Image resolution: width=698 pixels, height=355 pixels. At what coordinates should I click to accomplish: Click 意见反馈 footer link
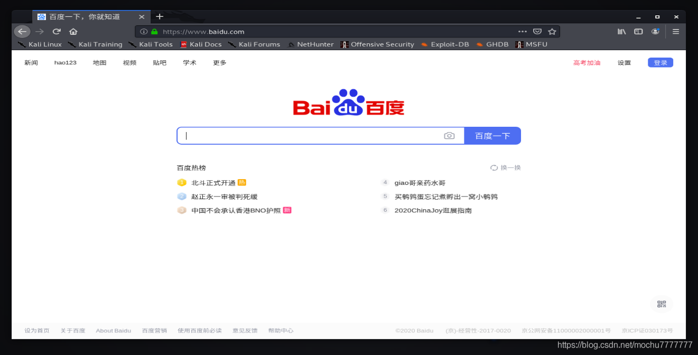coord(245,331)
